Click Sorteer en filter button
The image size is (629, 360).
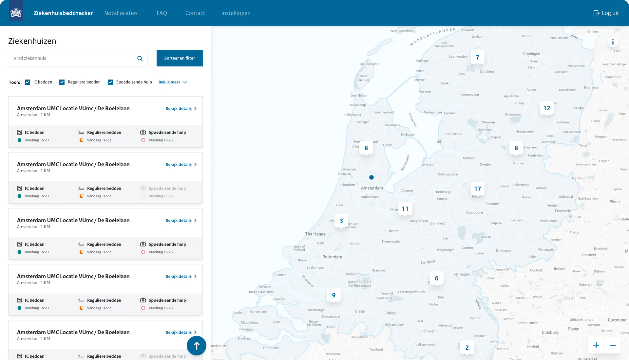pyautogui.click(x=180, y=58)
